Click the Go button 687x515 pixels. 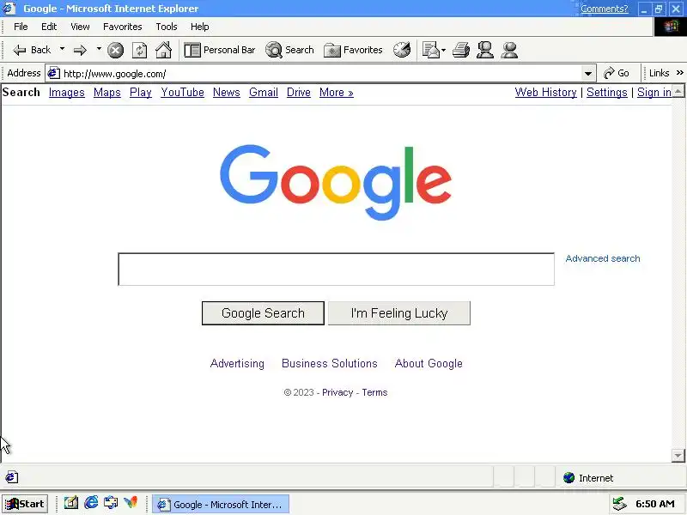point(617,73)
